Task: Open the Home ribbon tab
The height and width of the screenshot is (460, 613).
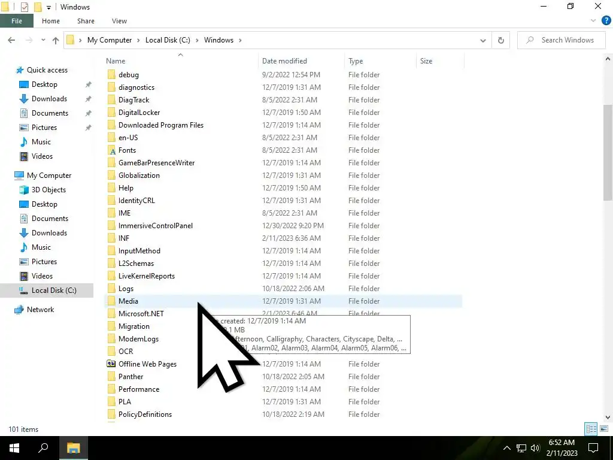Action: click(x=51, y=21)
